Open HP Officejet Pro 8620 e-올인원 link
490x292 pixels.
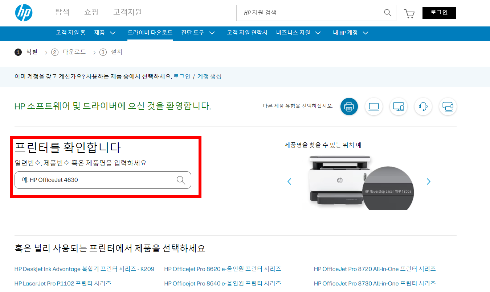point(222,269)
